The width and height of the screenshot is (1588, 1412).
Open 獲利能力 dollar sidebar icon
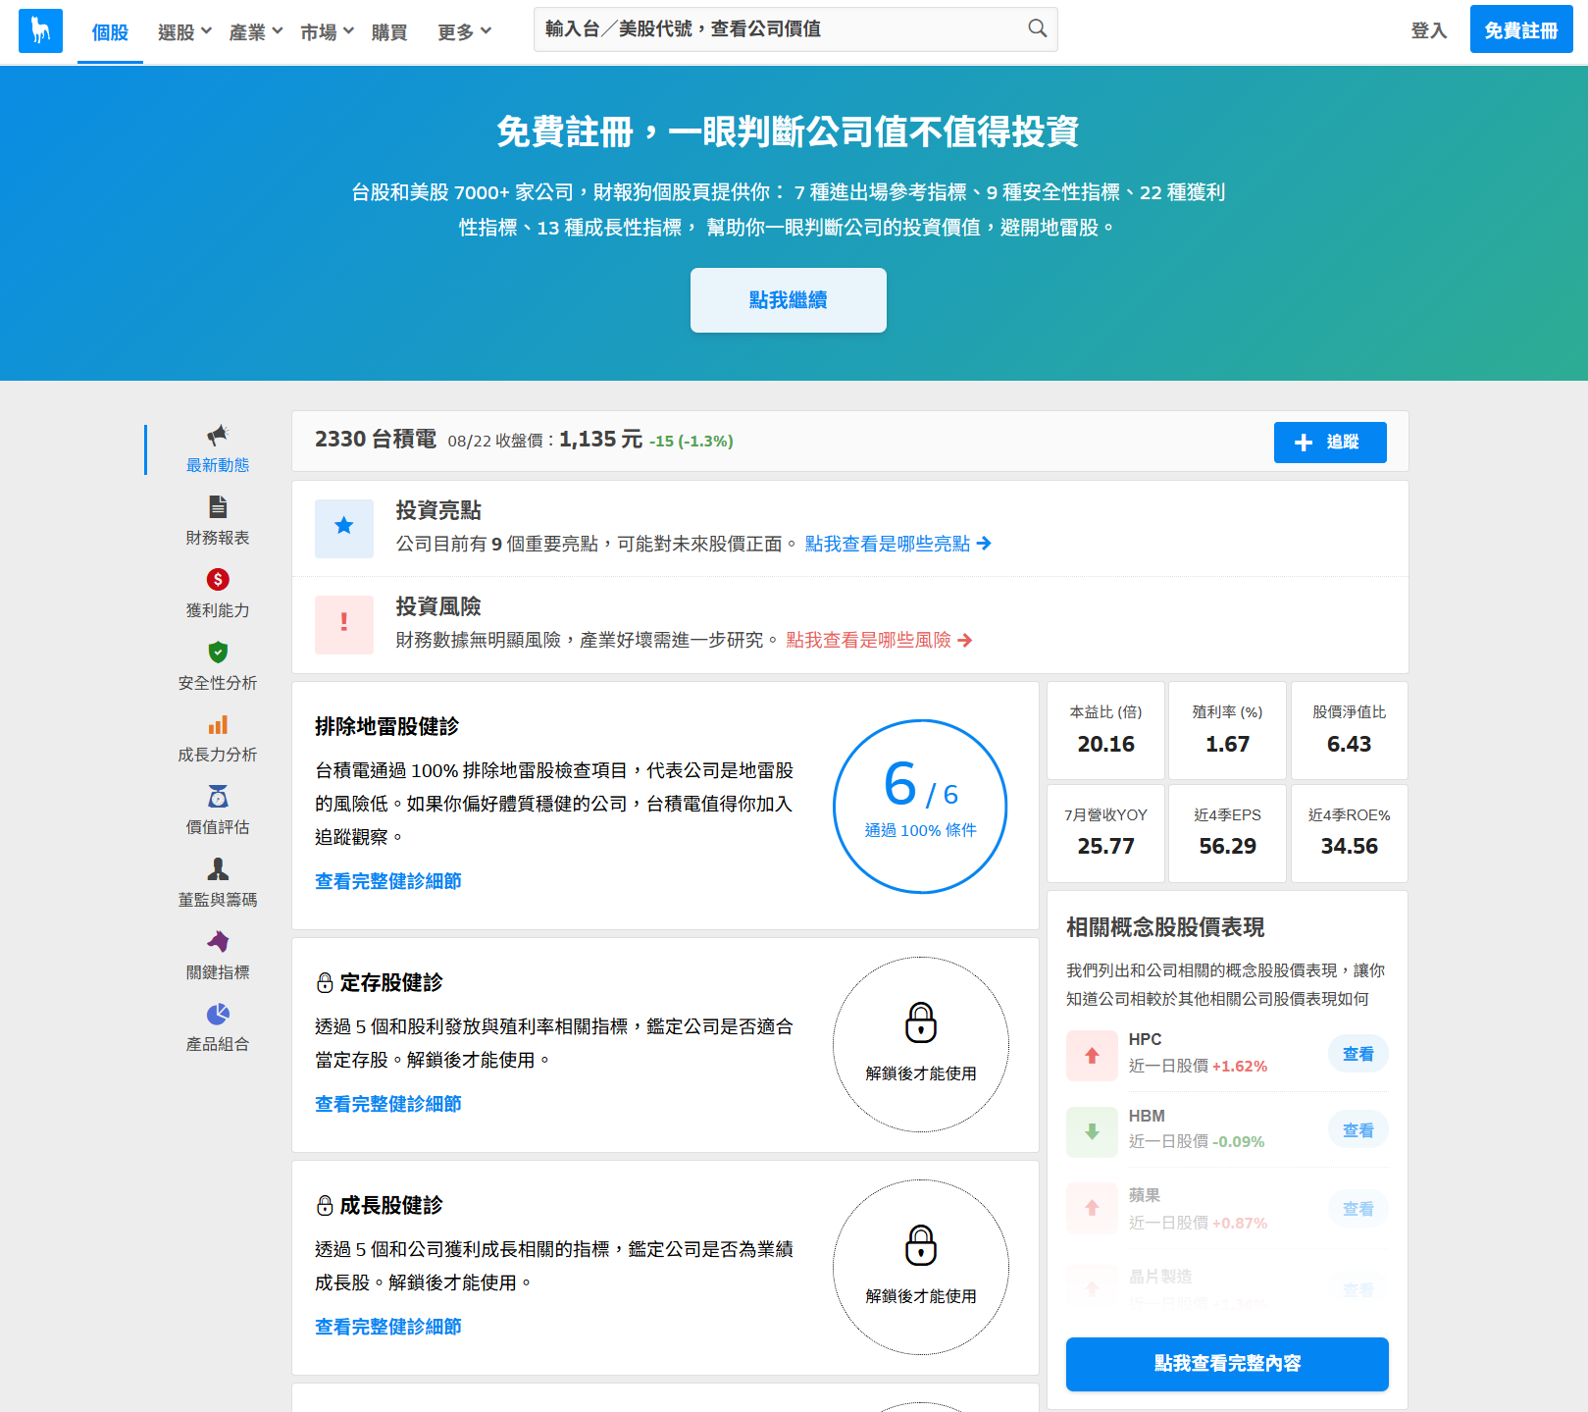click(218, 579)
